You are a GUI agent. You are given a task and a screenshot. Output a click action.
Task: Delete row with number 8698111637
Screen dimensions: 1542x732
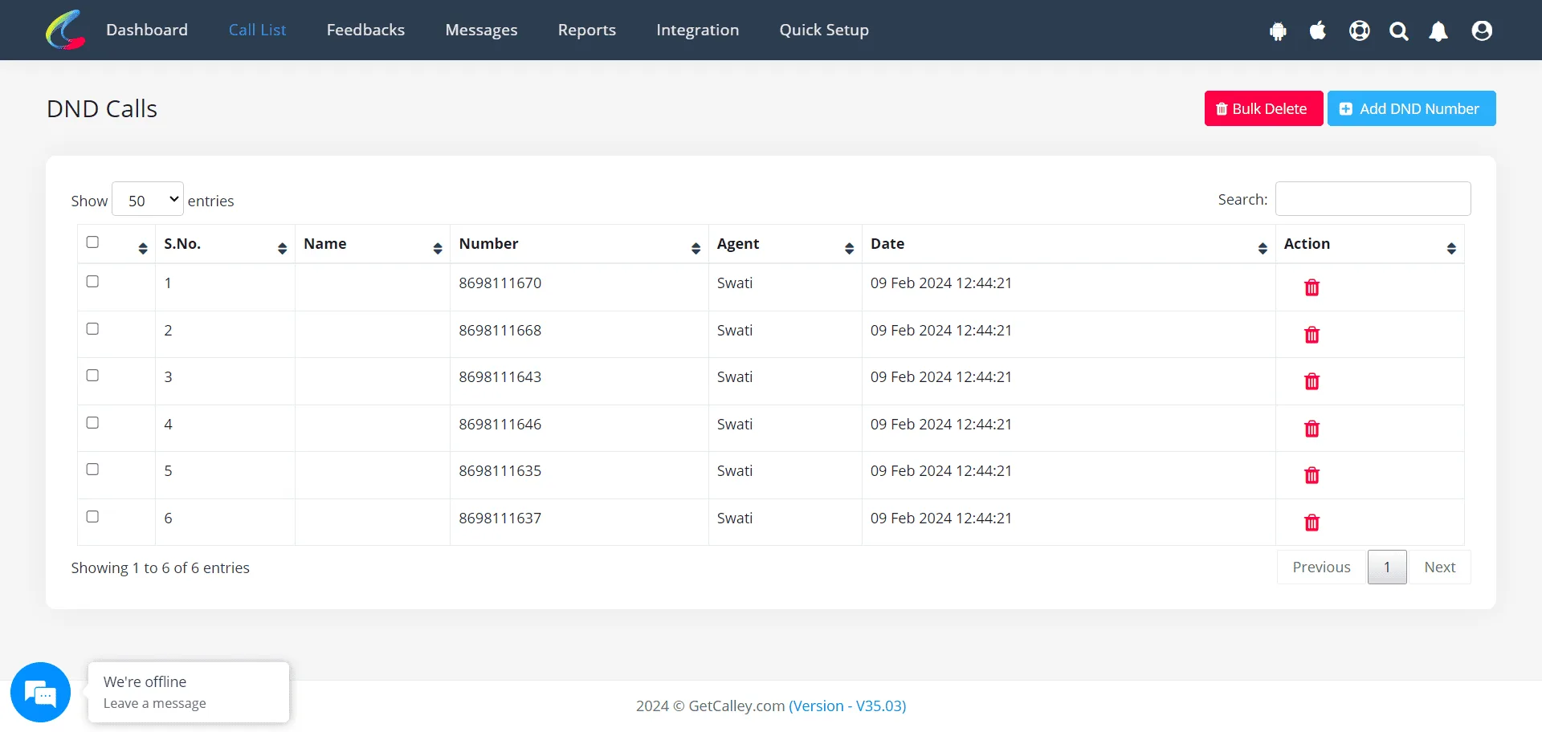pyautogui.click(x=1312, y=523)
